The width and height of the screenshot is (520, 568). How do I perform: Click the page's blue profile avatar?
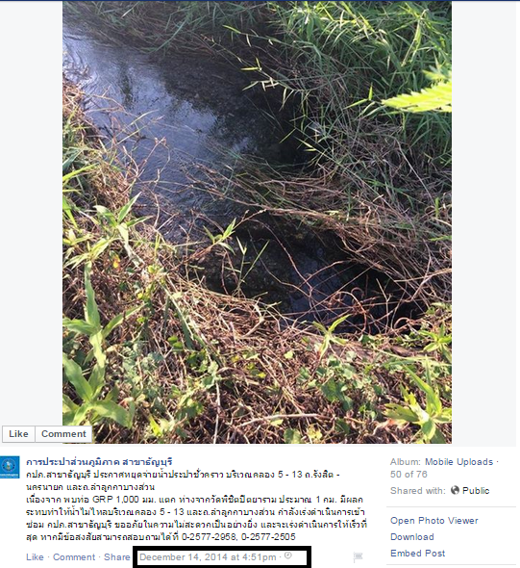pyautogui.click(x=10, y=467)
